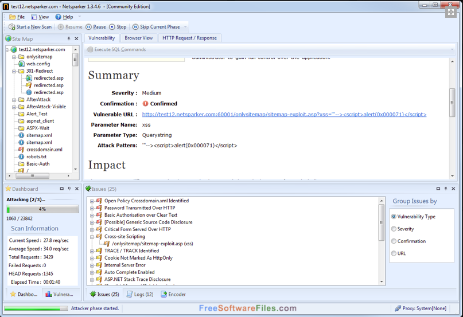Screen dimensions: 463x317
Task: Group issues by URL
Action: pos(398,253)
